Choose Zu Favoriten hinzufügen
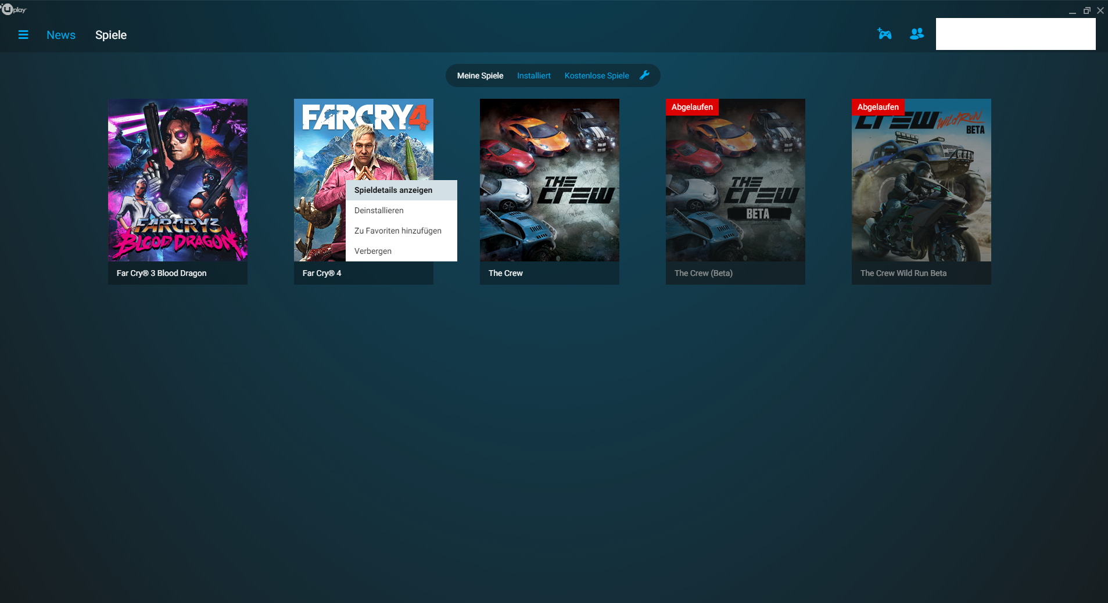The width and height of the screenshot is (1108, 603). [x=401, y=231]
